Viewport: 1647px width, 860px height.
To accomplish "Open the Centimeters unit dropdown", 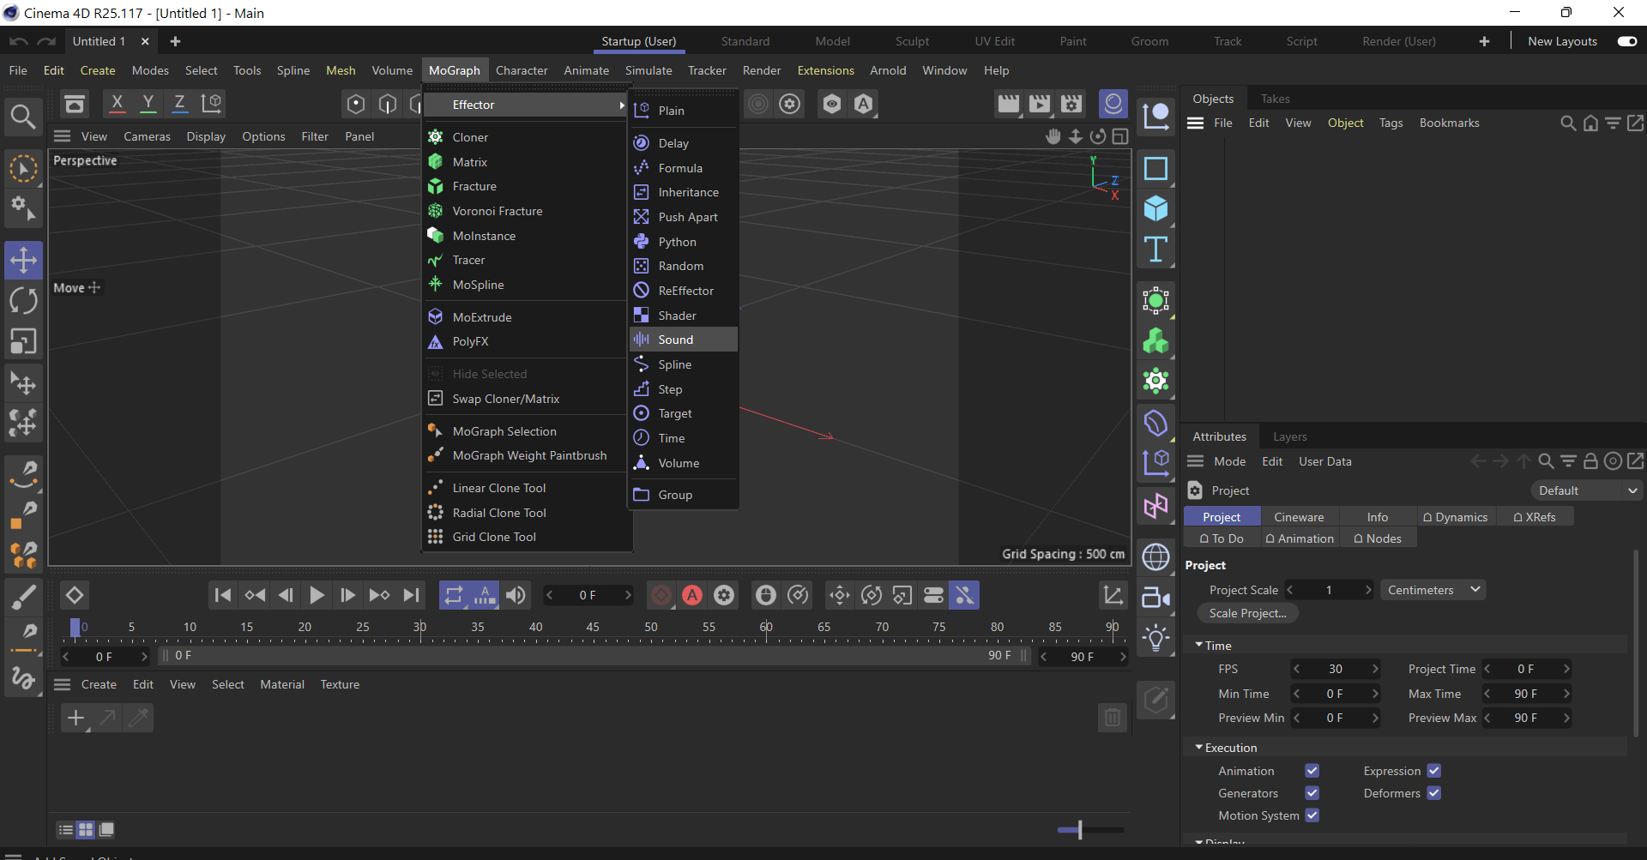I will pos(1433,590).
